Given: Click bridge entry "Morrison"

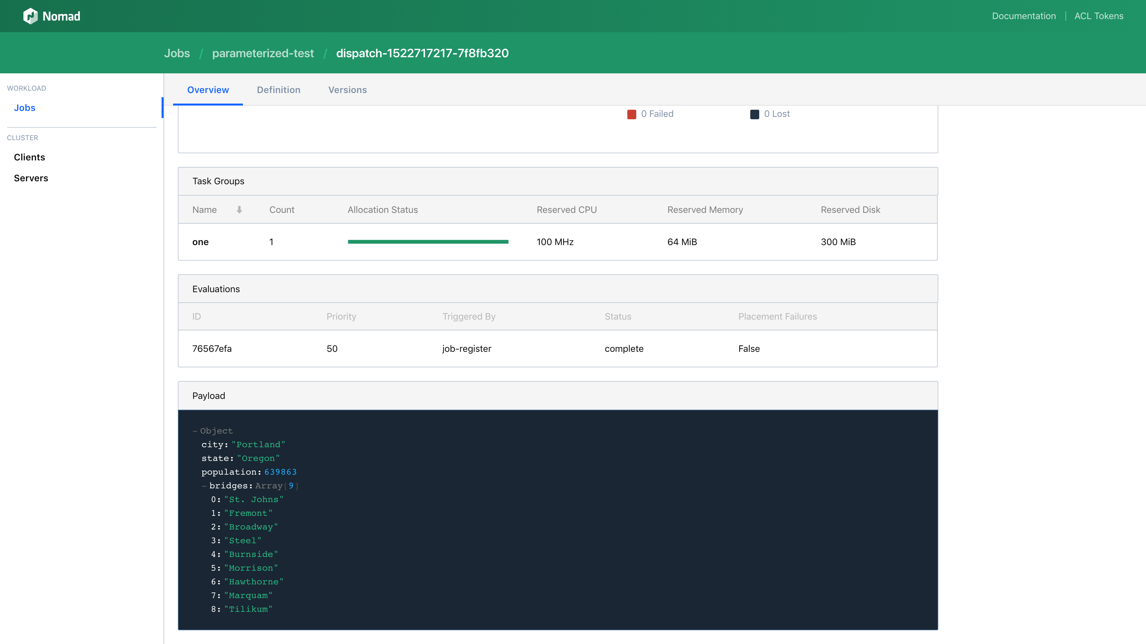Looking at the screenshot, I should (x=251, y=568).
